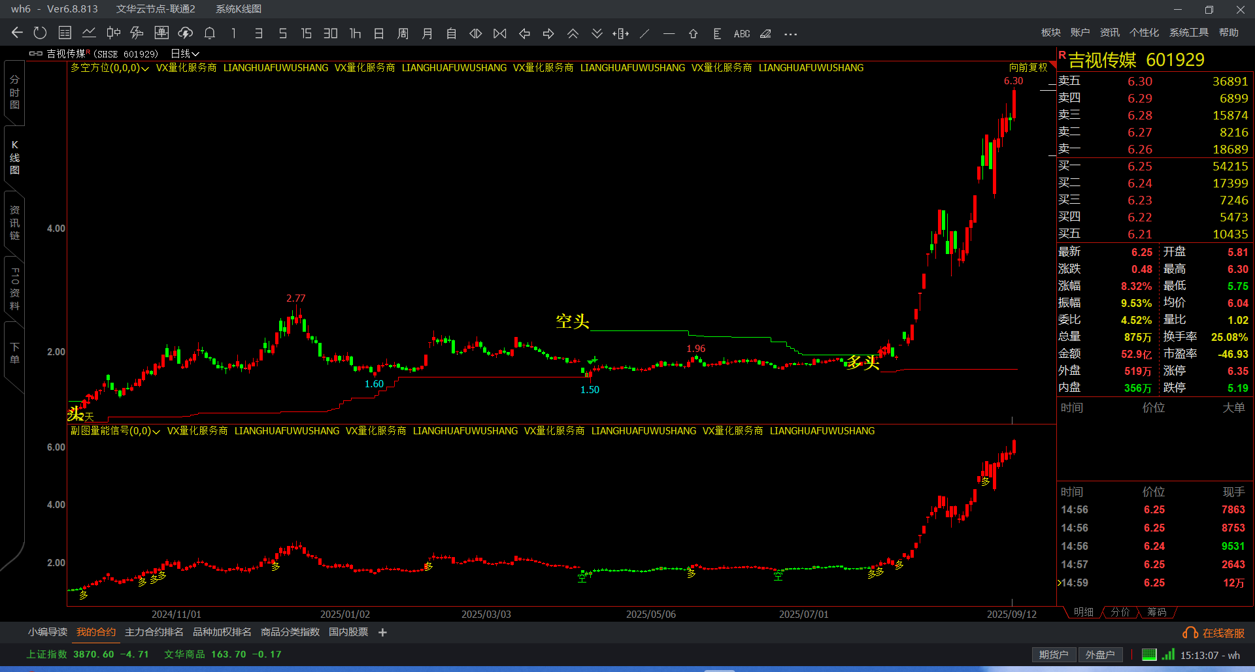This screenshot has width=1255, height=672.
Task: Select the diagonal trend line tool
Action: (x=644, y=33)
